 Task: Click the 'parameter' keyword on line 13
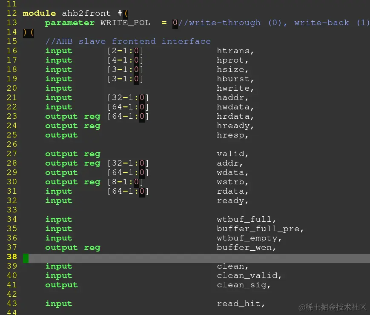(x=70, y=23)
